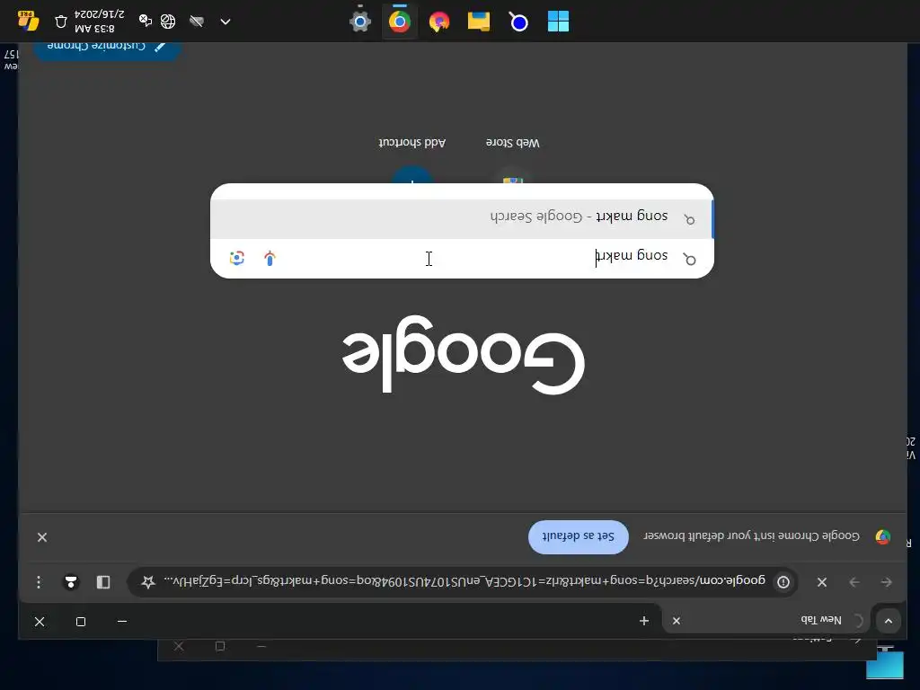
Task: Open the tab search chevron
Action: [x=889, y=621]
